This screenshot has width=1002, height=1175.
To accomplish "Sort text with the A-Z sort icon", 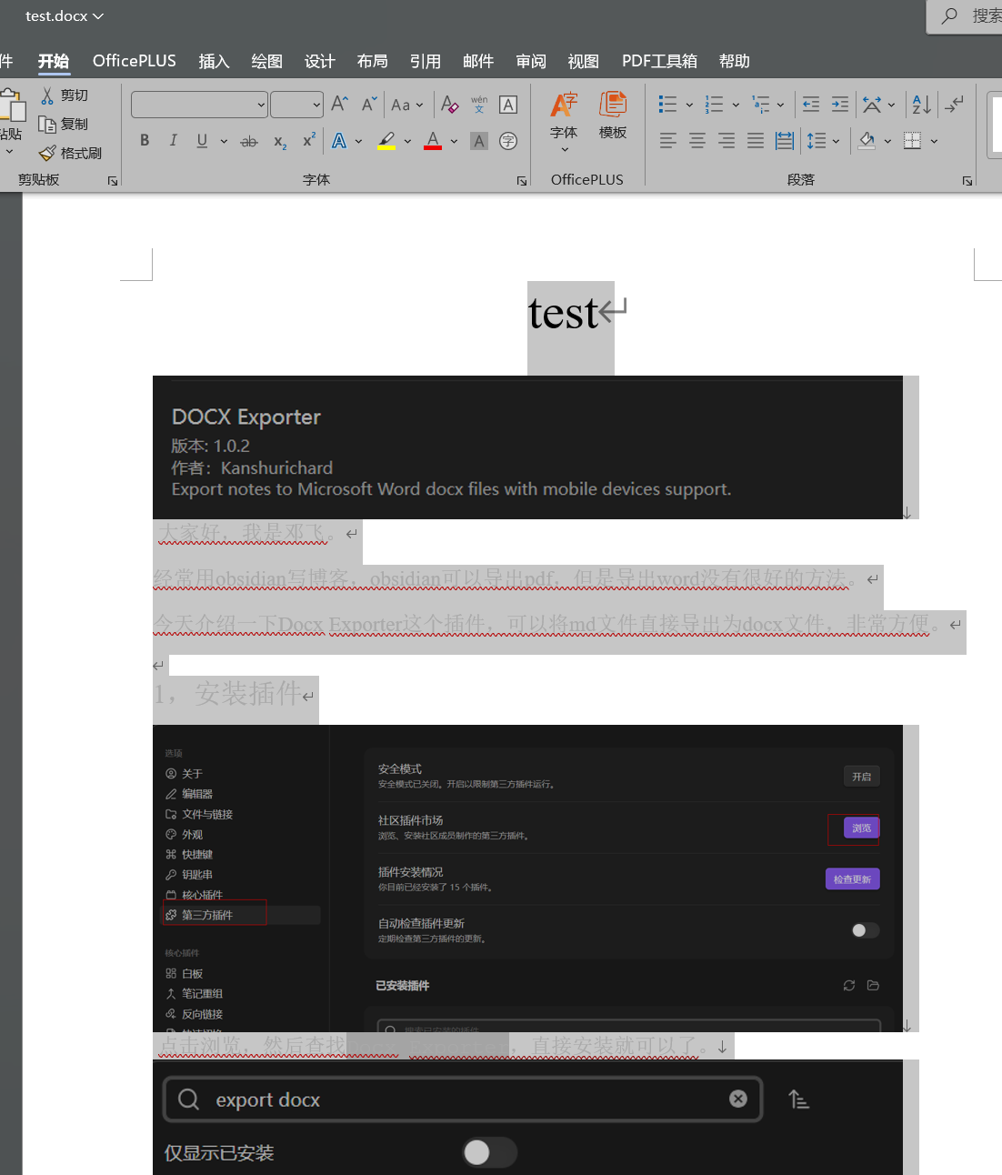I will (x=921, y=105).
